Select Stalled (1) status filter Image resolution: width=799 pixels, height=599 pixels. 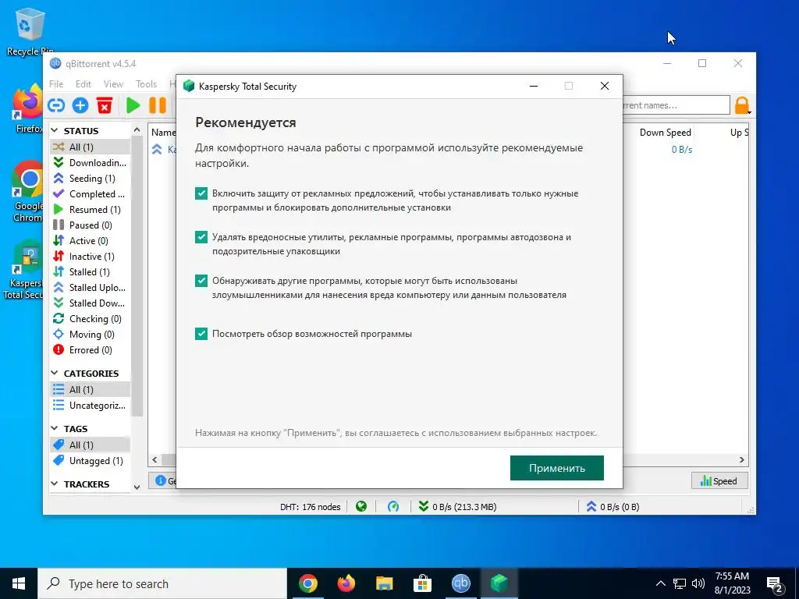point(90,272)
